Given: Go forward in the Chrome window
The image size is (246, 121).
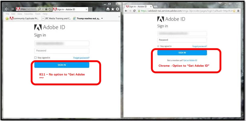Looking at the screenshot, I should coord(130,11).
